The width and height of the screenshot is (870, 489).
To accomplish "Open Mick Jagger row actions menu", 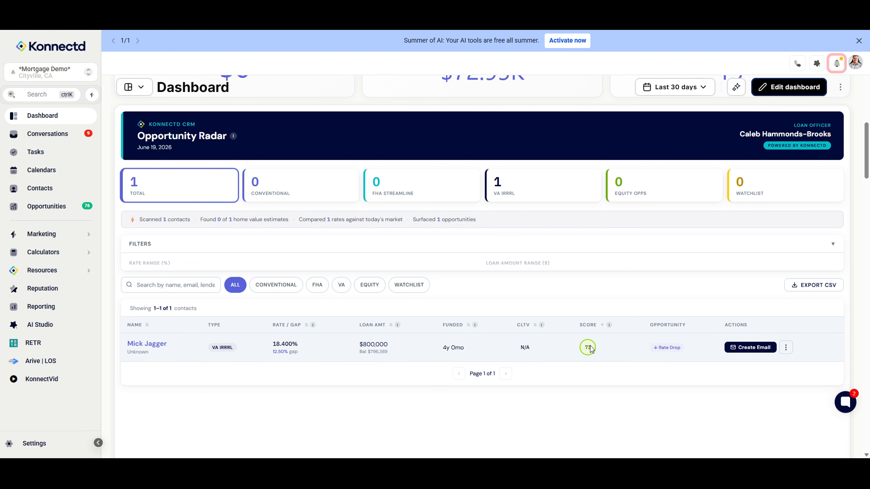I will [786, 347].
